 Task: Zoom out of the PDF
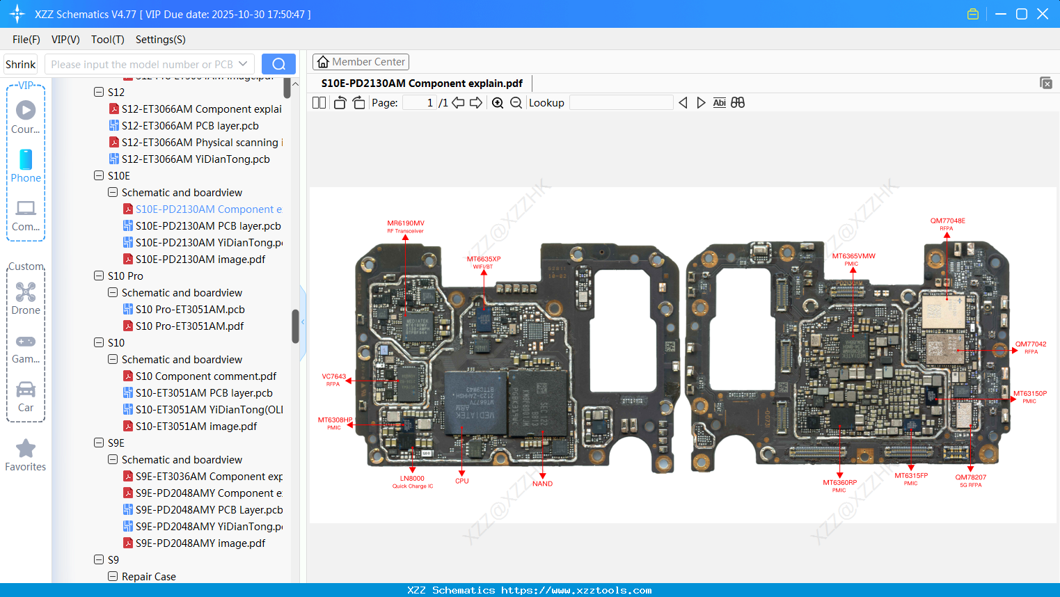click(516, 102)
